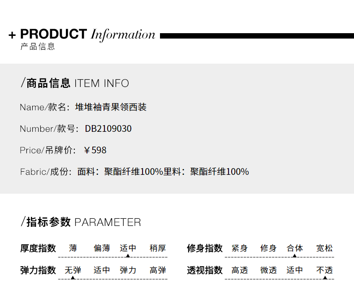Click the triangle marker under 适中 thickness
The height and width of the screenshot is (282, 354).
[x=128, y=256]
